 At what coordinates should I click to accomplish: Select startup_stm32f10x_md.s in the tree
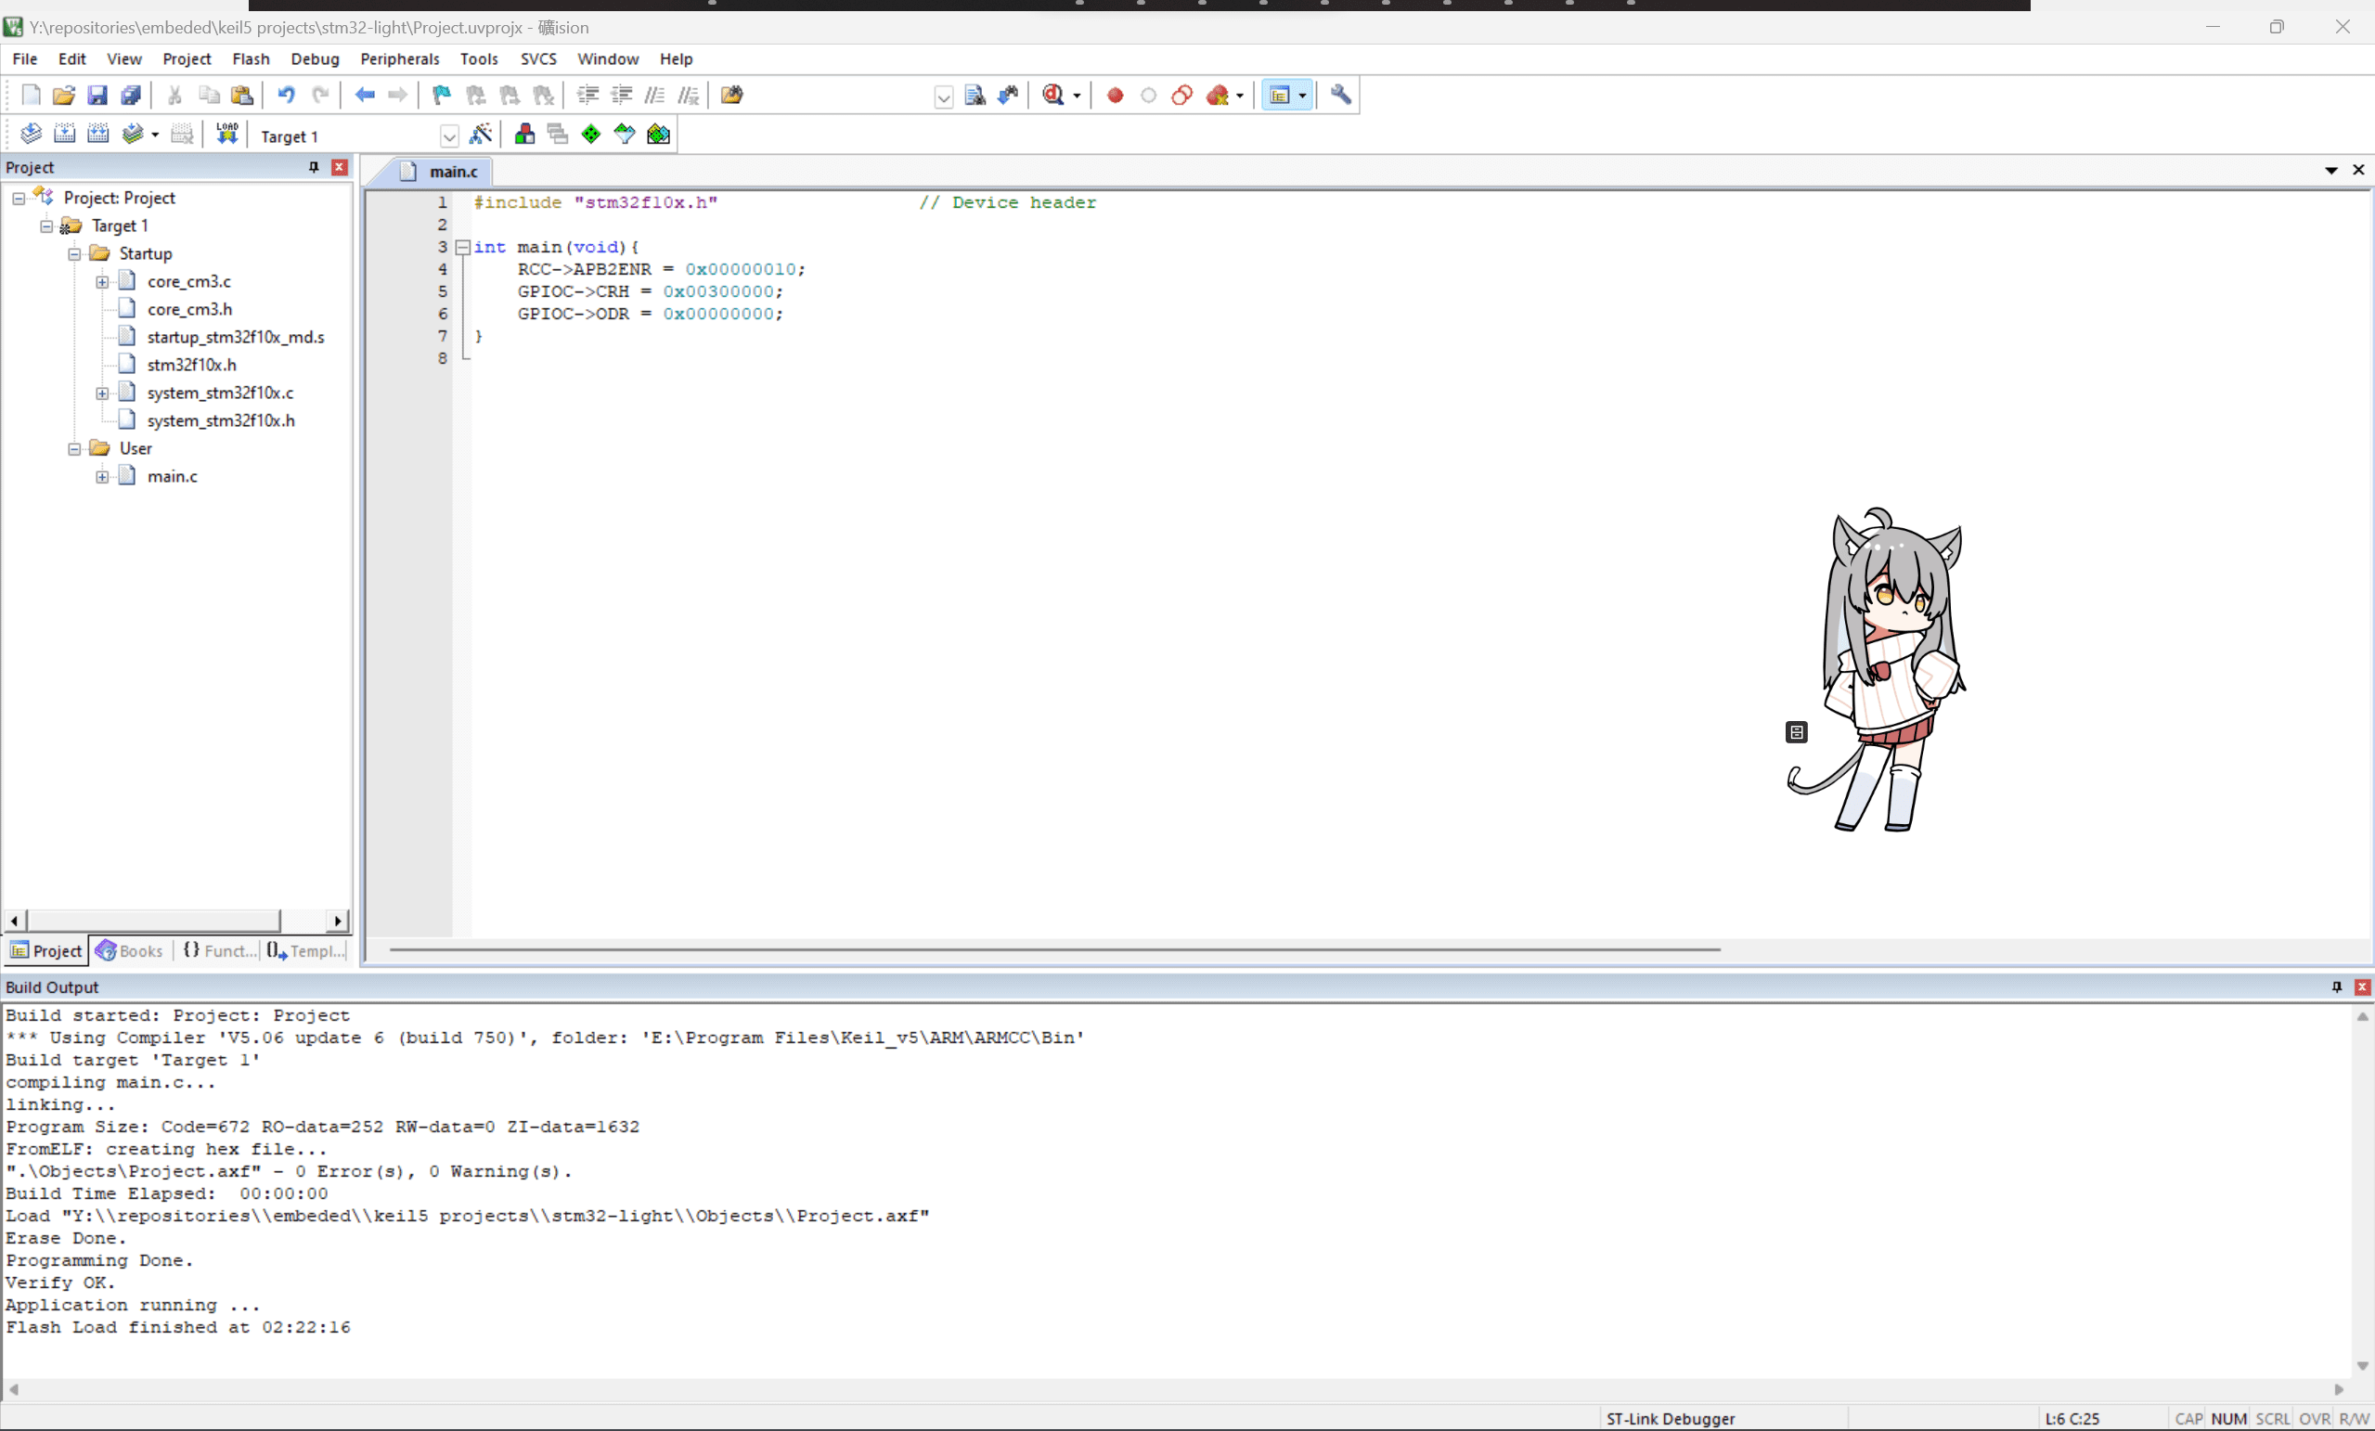pos(235,337)
